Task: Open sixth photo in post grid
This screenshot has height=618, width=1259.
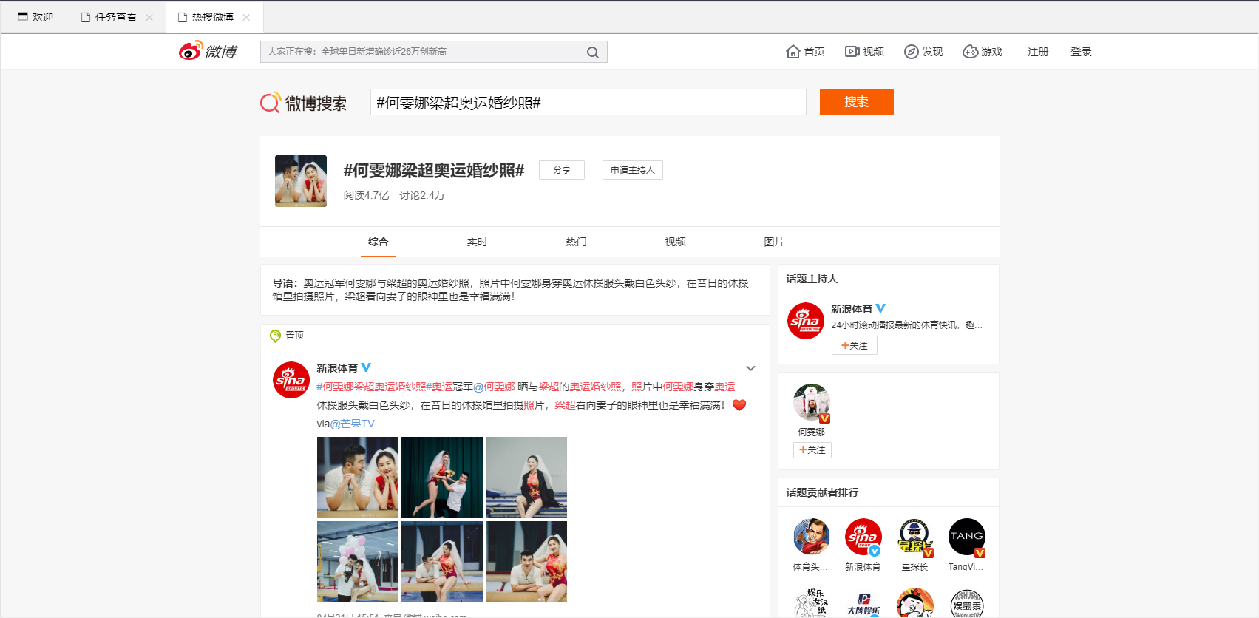Action: point(526,562)
